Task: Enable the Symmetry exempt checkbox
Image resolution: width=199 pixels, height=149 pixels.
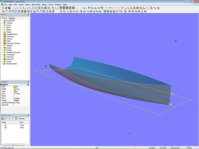Action: 15,102
